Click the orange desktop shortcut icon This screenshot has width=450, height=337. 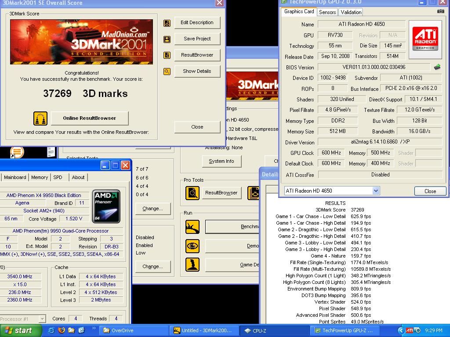click(17, 152)
